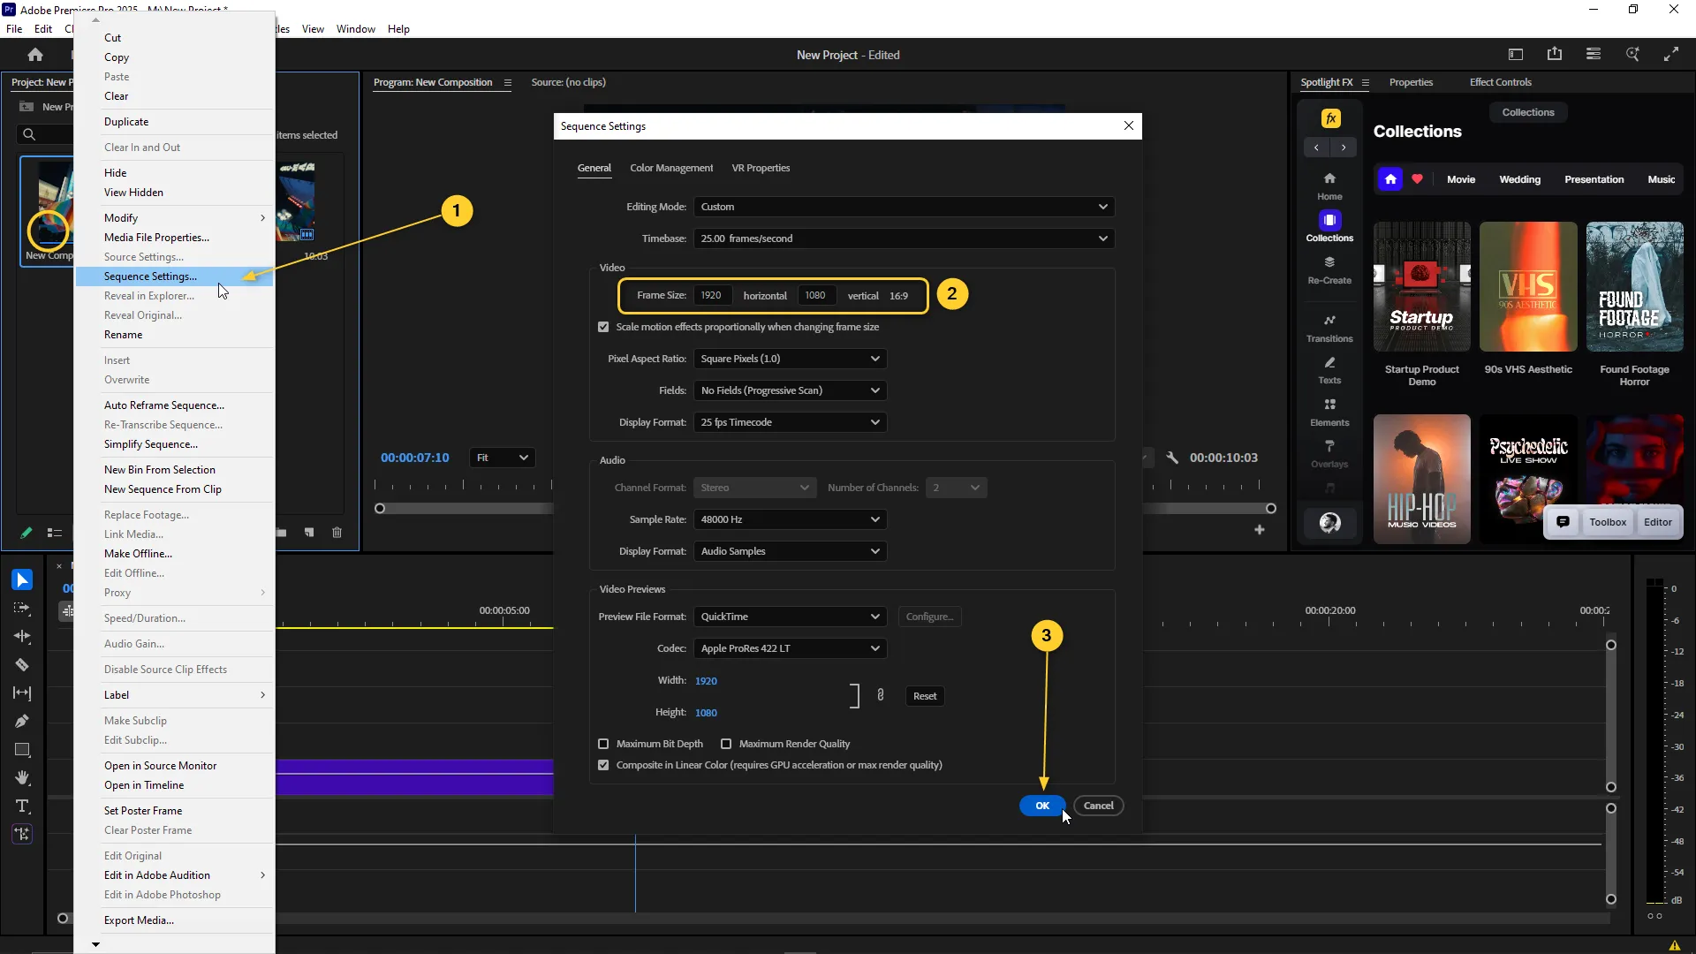Select the Razor tool in toolbar

[x=22, y=665]
